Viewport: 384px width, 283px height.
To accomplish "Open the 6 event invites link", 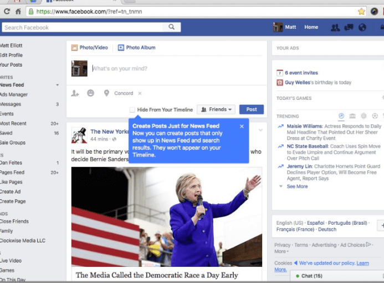I will click(x=301, y=73).
